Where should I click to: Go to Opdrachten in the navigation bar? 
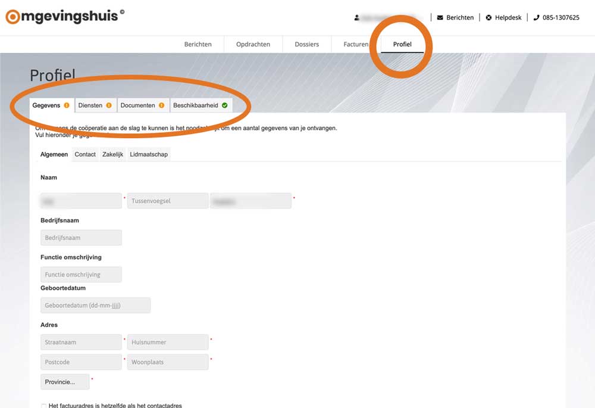click(x=253, y=45)
